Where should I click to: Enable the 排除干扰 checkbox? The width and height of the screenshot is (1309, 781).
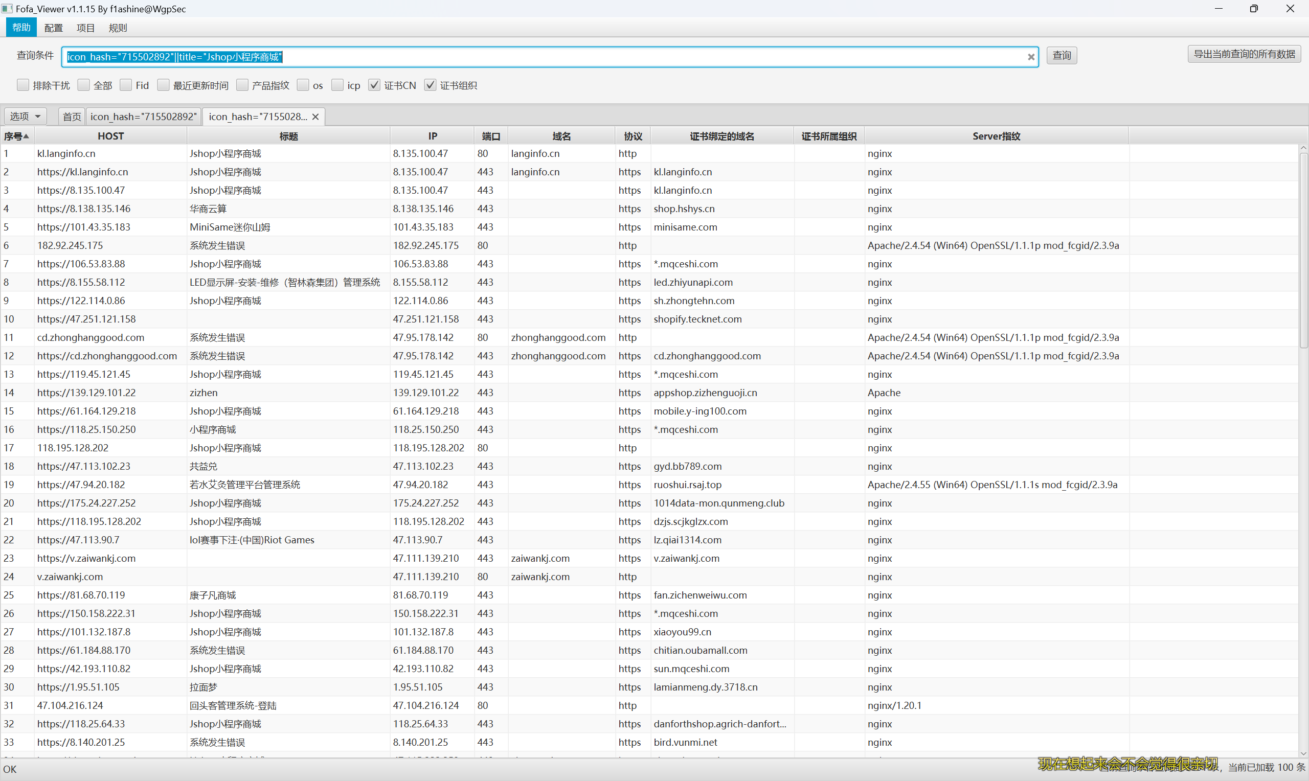tap(22, 85)
